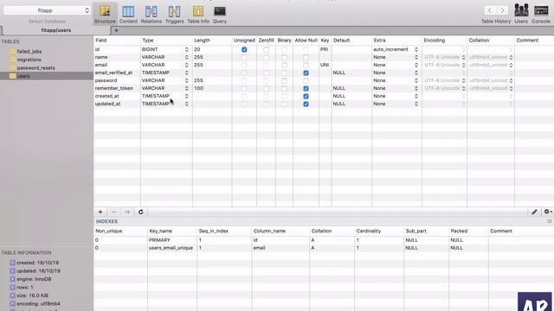
Task: Toggle Allow Null for created_at
Action: click(x=306, y=96)
